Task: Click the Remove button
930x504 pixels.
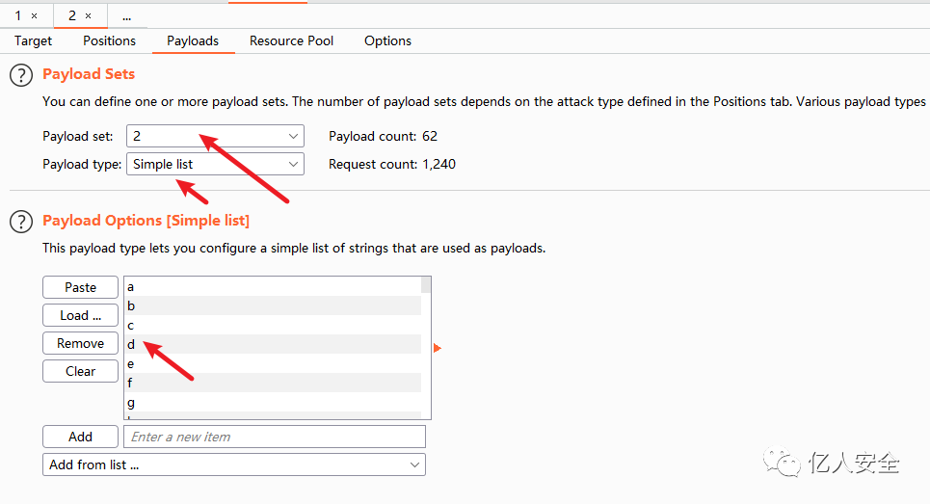Action: pos(81,343)
